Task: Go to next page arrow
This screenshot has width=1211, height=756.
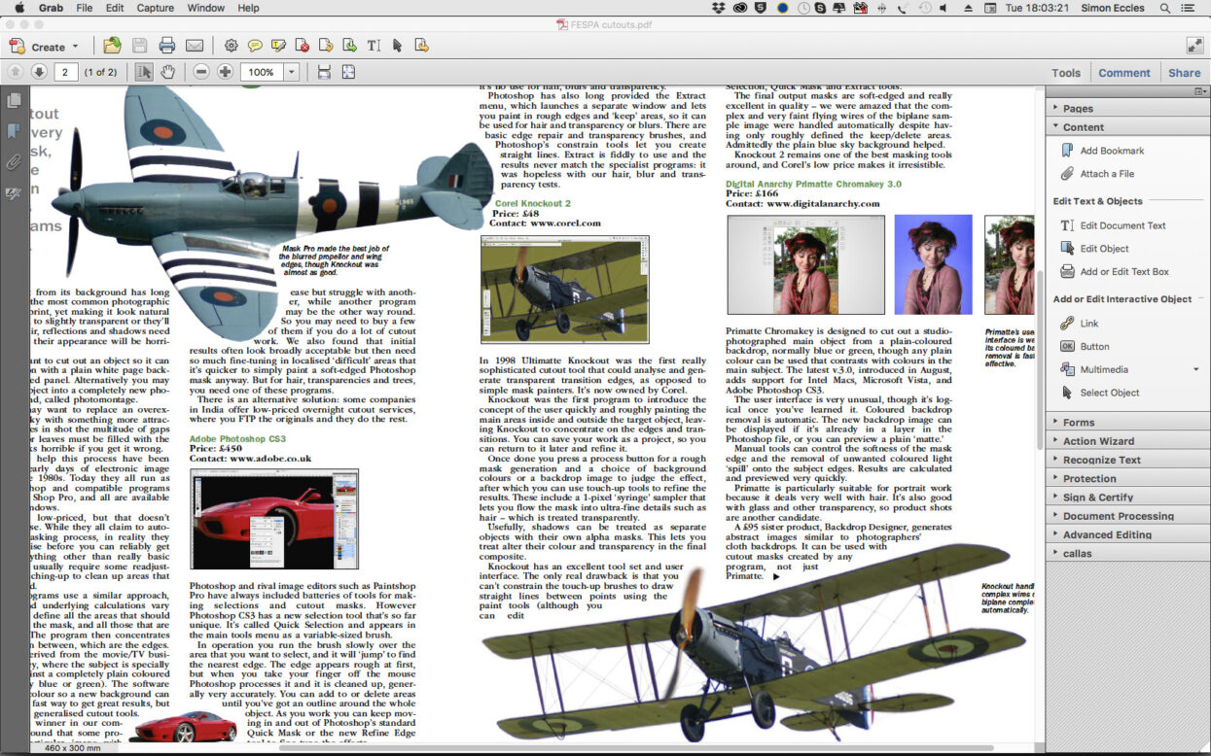Action: point(39,72)
